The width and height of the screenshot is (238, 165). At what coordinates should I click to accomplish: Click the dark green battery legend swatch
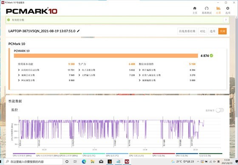pos(210,154)
